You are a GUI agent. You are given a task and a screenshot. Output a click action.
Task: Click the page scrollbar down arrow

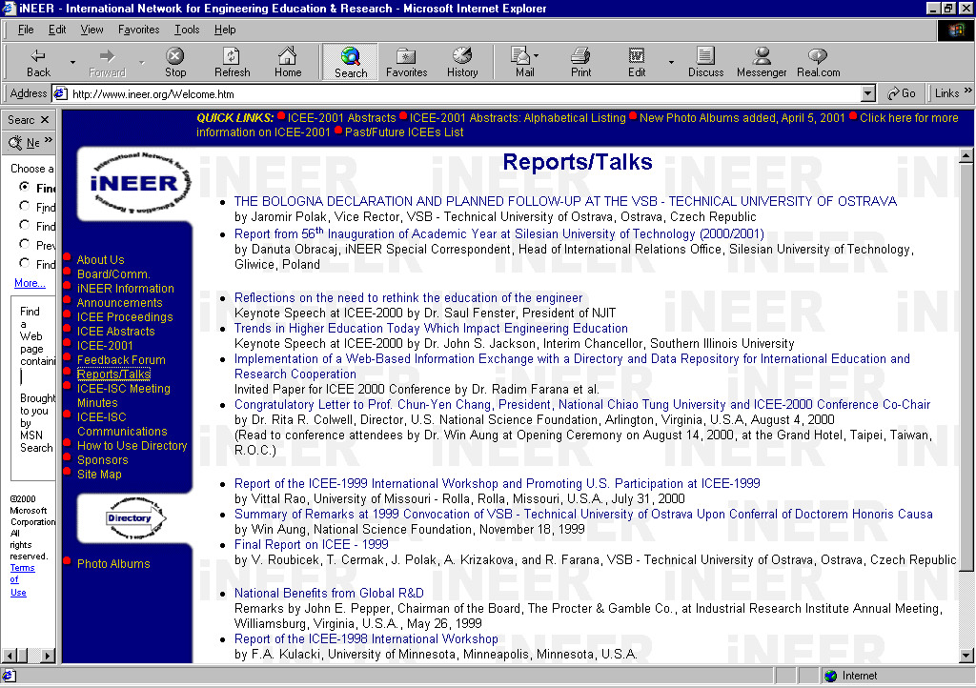(x=966, y=655)
